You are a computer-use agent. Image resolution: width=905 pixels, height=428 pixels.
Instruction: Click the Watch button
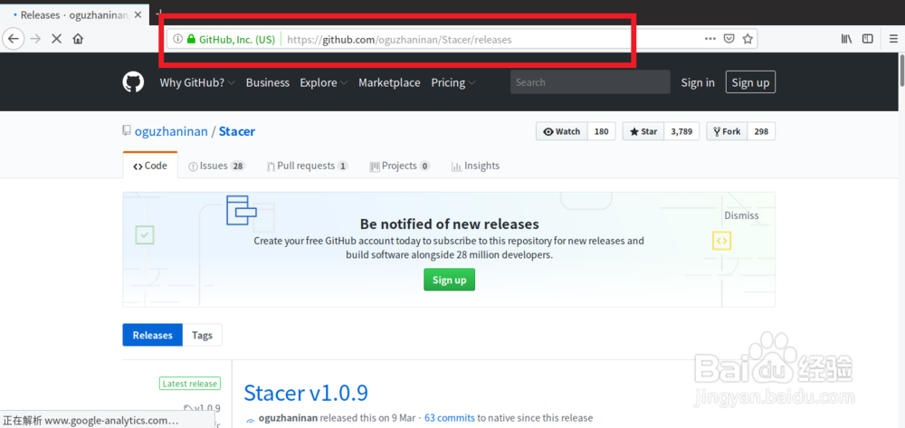[562, 131]
